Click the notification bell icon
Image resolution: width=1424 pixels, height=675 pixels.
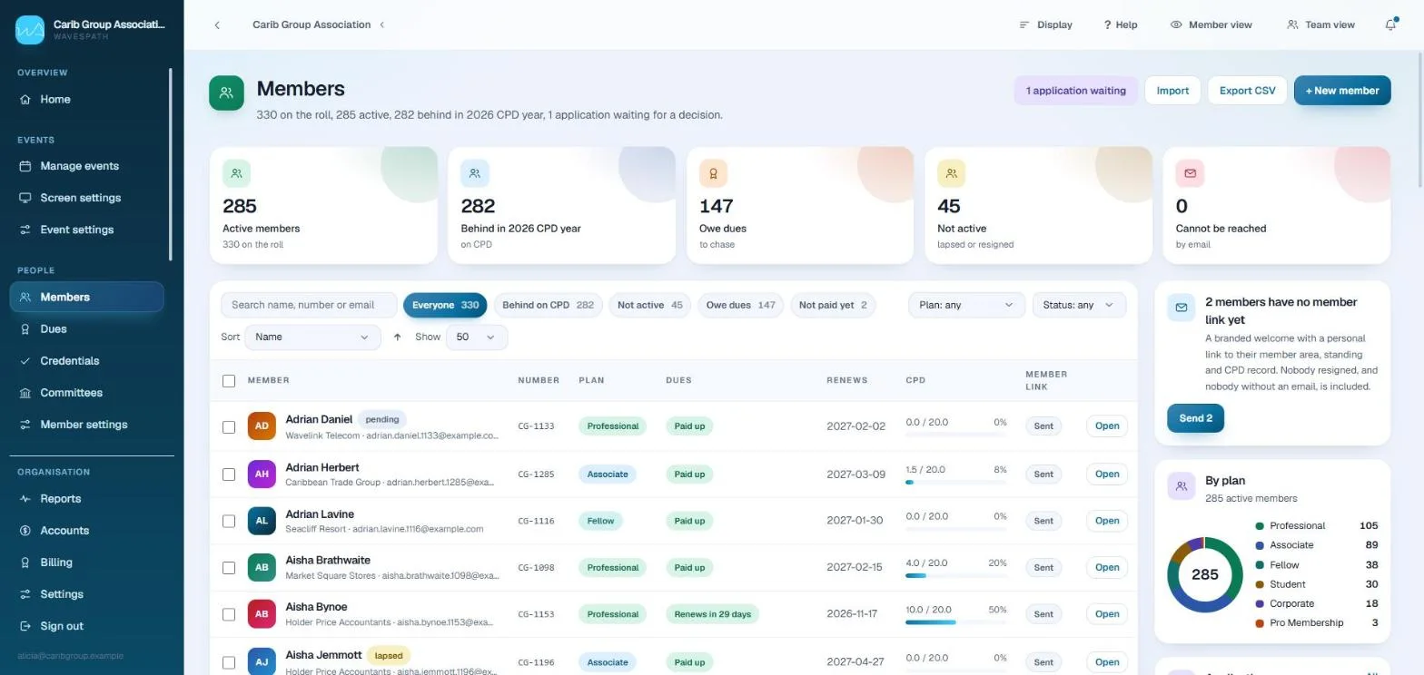pos(1390,24)
